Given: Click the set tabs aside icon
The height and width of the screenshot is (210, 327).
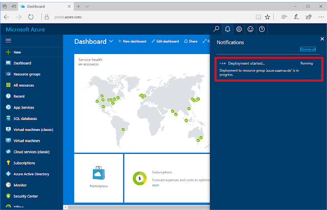Looking at the screenshot, I should click(x=14, y=7).
